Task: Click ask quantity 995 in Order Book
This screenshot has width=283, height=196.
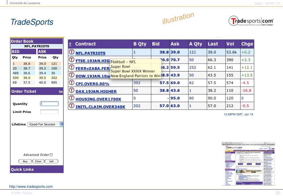Action: coord(54,82)
